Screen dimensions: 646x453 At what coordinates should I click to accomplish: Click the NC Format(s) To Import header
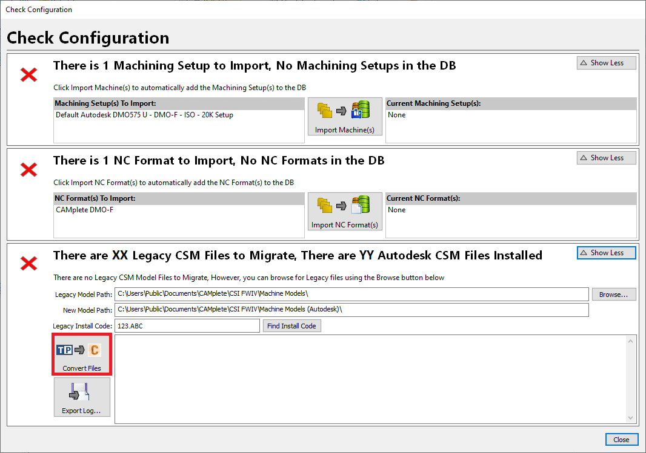point(179,198)
